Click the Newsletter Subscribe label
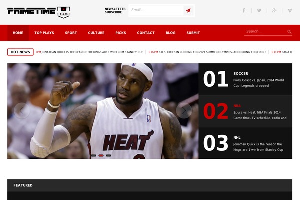 tap(115, 10)
